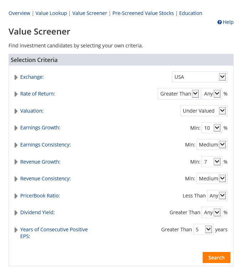Click the orange Search button

point(216,257)
